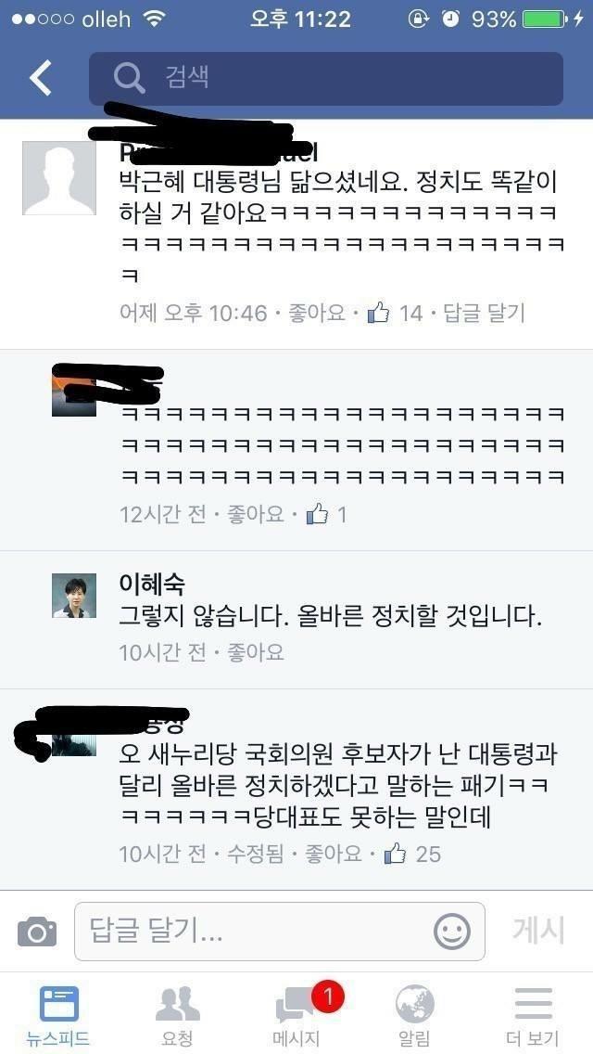Open 메시지 tab with notification badge

pos(296,1016)
